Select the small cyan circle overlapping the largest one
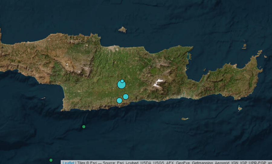 pyautogui.click(x=122, y=81)
